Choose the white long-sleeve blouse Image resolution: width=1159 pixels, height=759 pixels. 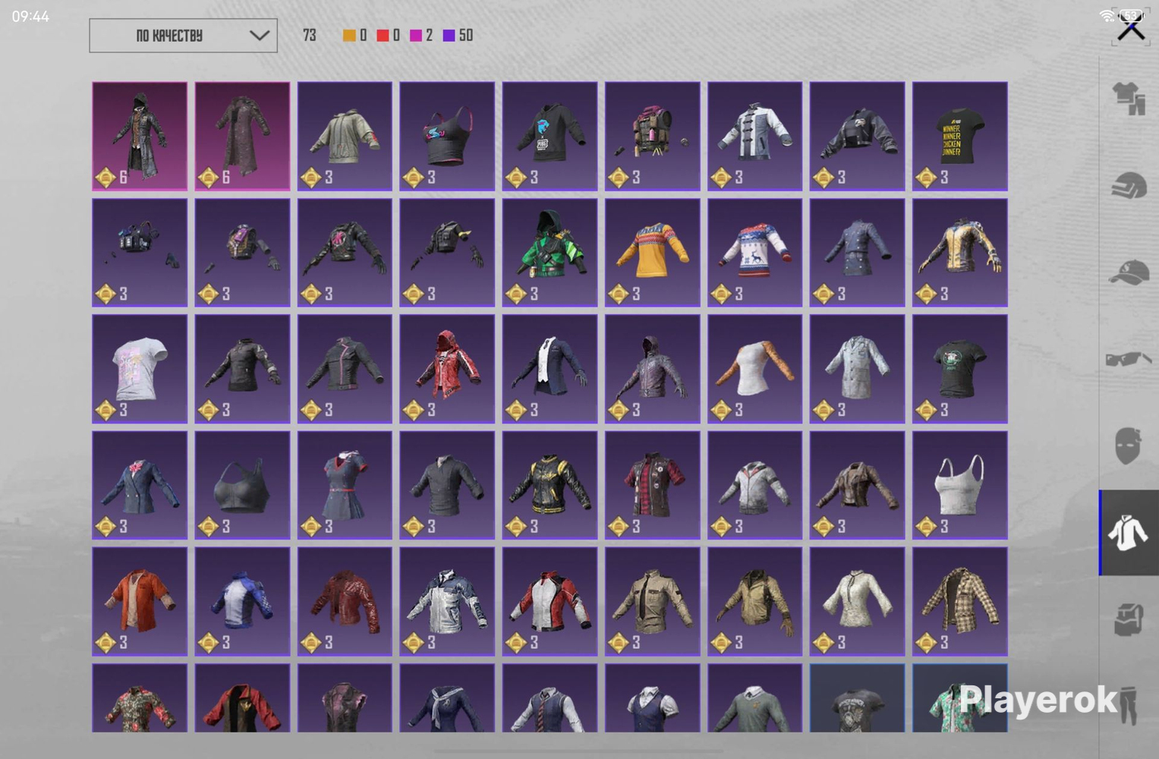pyautogui.click(x=858, y=602)
